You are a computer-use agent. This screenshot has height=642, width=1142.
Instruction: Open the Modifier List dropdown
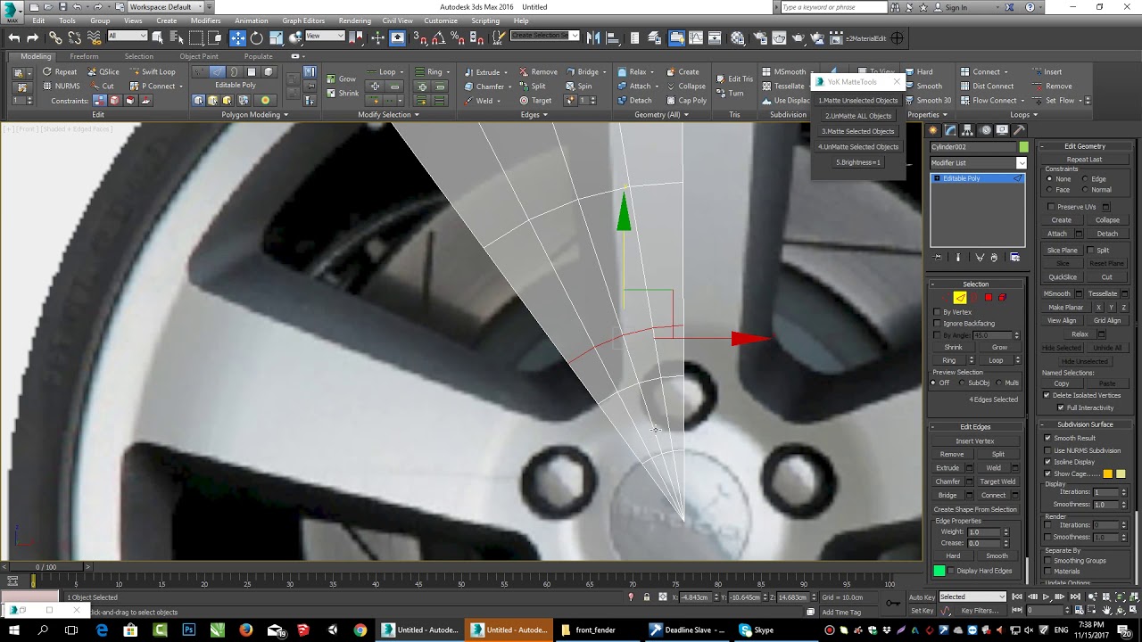(x=978, y=162)
